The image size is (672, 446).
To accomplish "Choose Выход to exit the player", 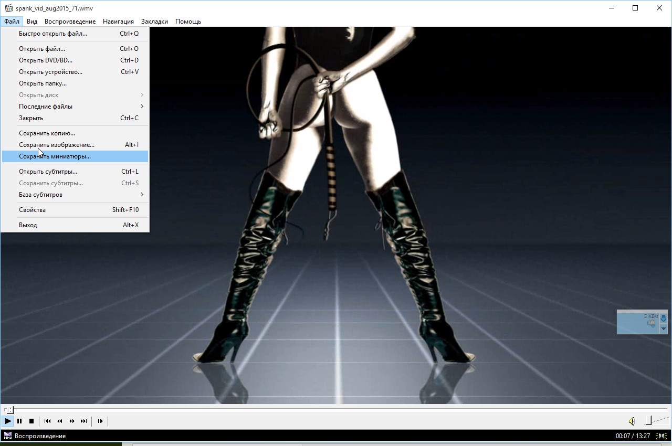I will [x=75, y=225].
